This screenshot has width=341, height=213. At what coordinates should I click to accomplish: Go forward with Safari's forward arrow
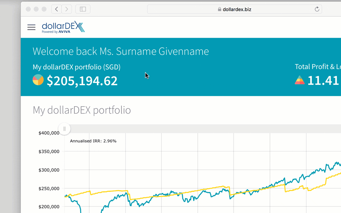tap(67, 9)
